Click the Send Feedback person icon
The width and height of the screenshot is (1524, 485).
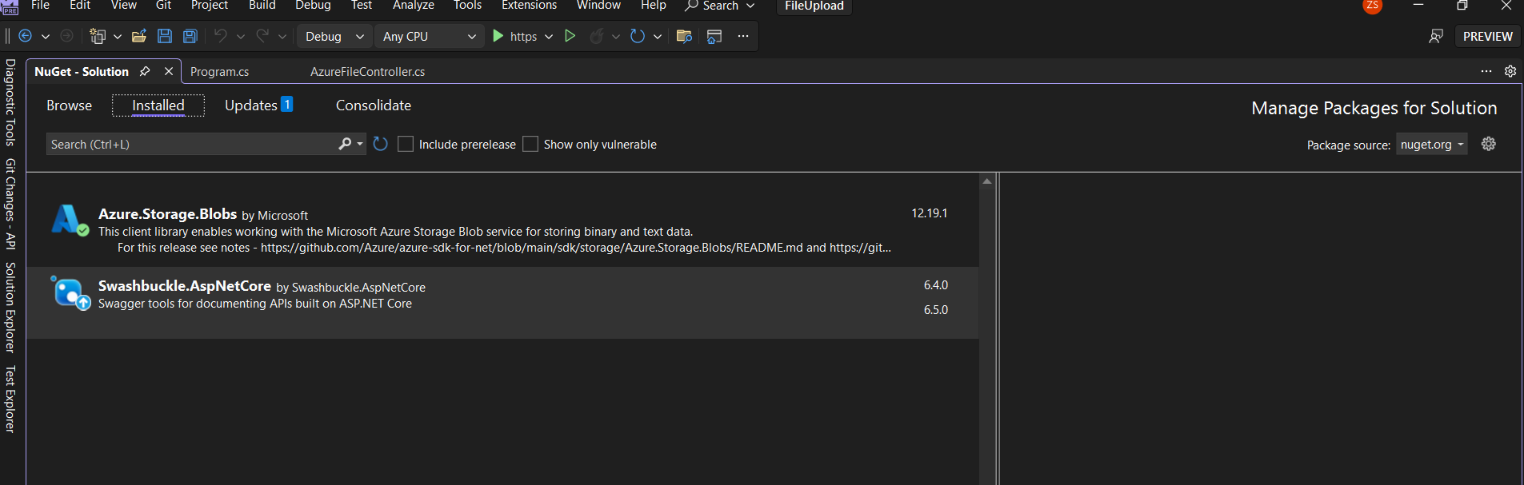tap(1436, 36)
